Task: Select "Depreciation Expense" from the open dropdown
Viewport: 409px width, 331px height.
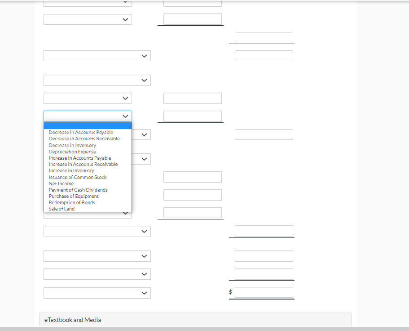Action: [x=72, y=152]
